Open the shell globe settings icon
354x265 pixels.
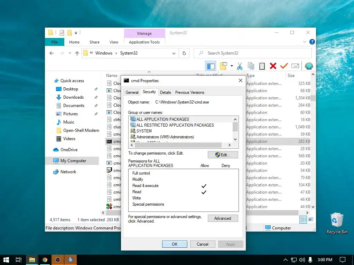309,66
